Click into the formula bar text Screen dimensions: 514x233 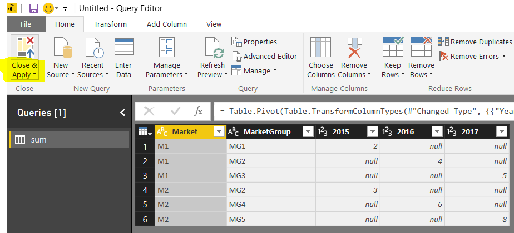[364, 112]
